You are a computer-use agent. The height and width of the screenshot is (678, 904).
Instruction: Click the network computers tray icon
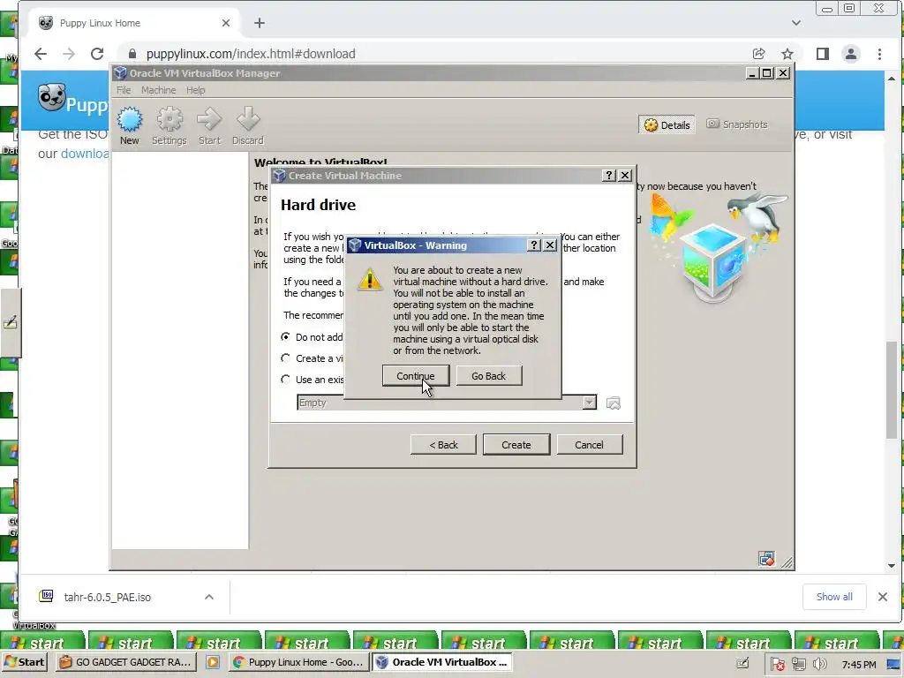pyautogui.click(x=798, y=664)
